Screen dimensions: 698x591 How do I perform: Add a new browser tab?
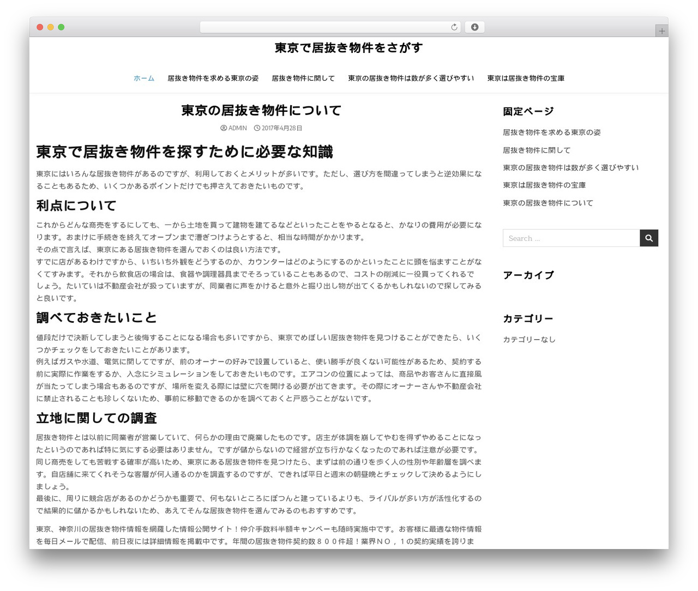pos(661,31)
